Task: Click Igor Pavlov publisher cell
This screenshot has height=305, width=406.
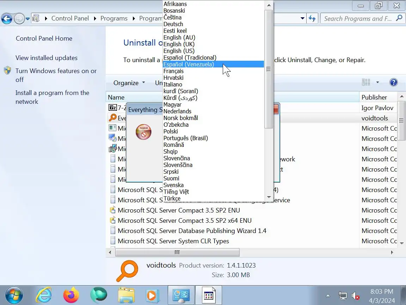Action: click(x=377, y=108)
